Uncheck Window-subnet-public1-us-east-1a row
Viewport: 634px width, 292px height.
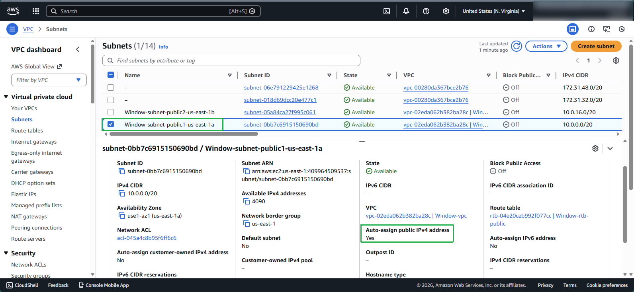pos(111,125)
